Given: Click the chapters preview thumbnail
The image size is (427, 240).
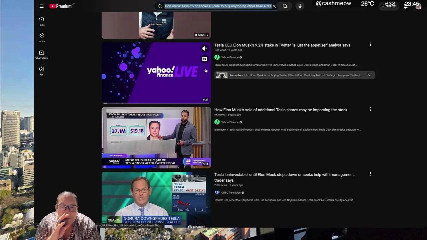Looking at the screenshot, I should click(222, 75).
